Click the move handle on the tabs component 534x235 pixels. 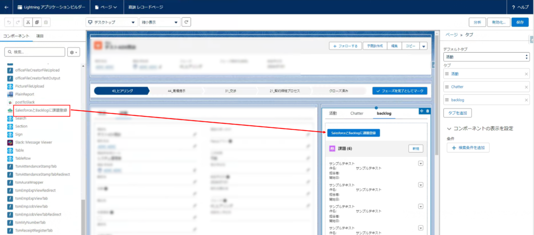pos(421,111)
